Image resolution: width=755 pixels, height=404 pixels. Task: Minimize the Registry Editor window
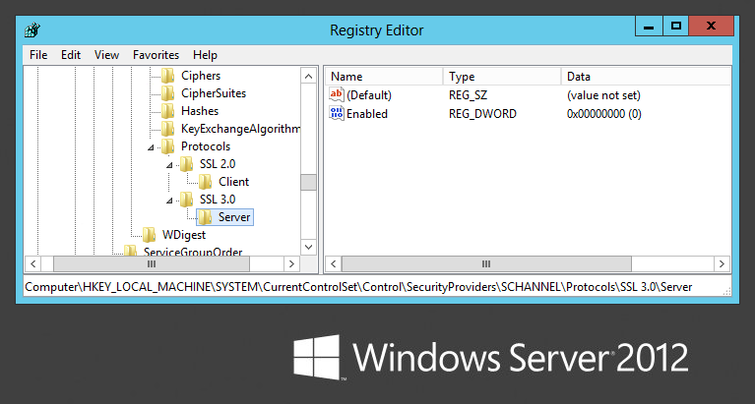(649, 26)
